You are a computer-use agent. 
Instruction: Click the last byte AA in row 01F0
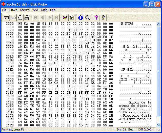click(x=111, y=125)
